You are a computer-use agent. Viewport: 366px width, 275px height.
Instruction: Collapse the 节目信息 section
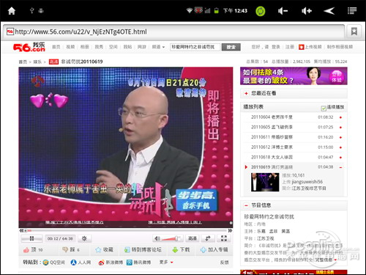tap(246, 205)
